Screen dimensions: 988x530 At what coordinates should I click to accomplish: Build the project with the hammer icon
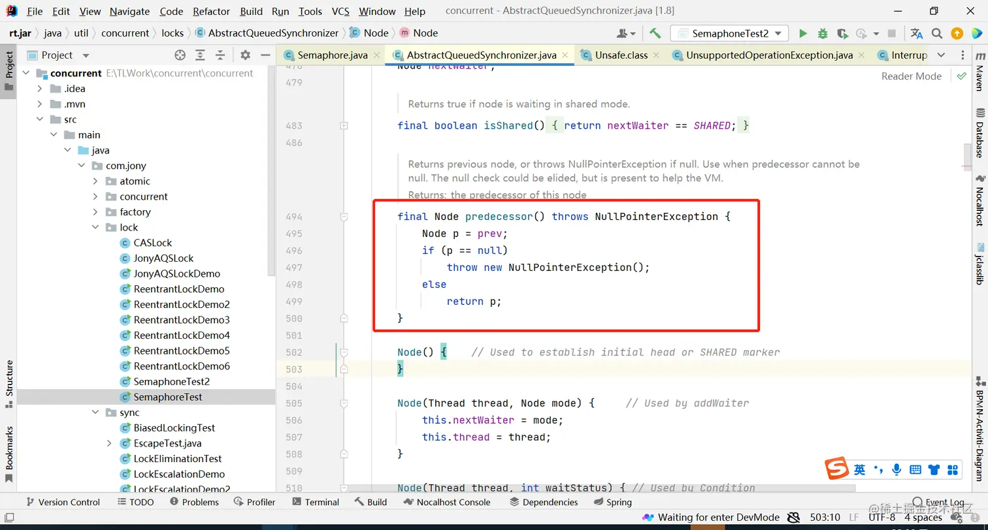[x=655, y=33]
